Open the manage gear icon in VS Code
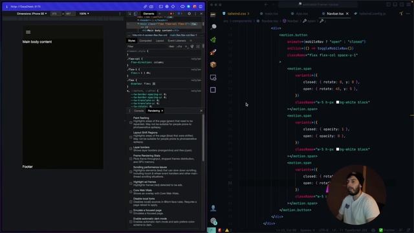The width and height of the screenshot is (414, 233). tap(213, 221)
